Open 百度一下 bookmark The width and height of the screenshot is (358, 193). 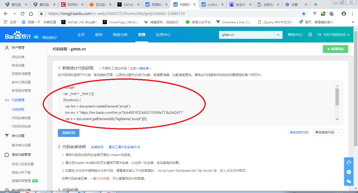[x=39, y=22]
